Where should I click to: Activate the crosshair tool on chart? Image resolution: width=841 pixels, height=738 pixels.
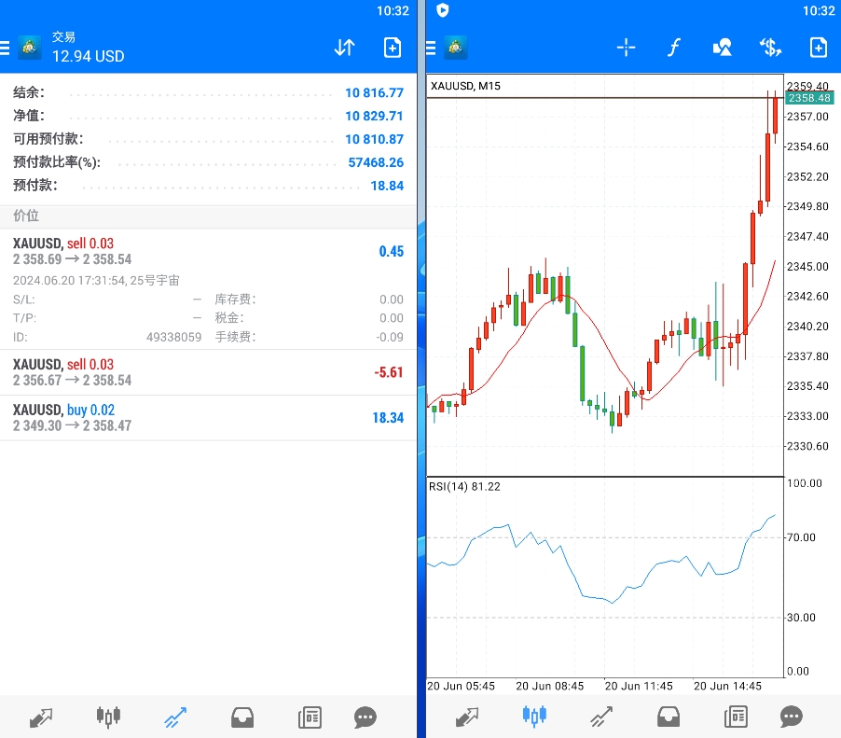[x=626, y=48]
